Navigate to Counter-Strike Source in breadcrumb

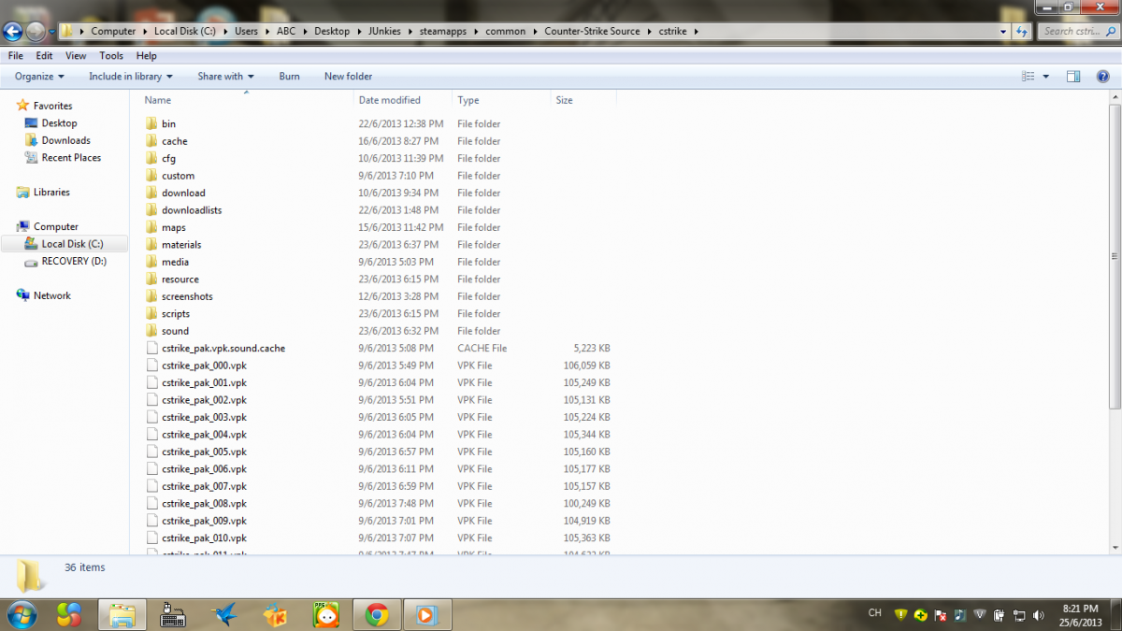coord(593,31)
